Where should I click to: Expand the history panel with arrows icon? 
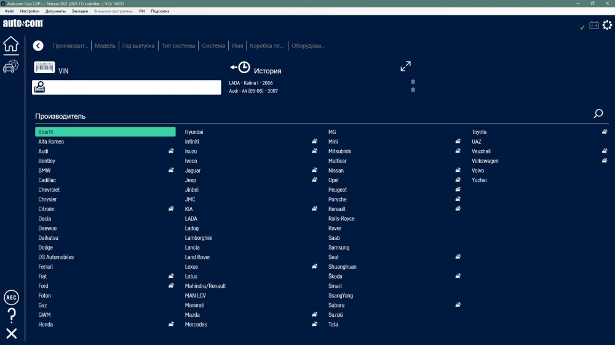pyautogui.click(x=405, y=66)
